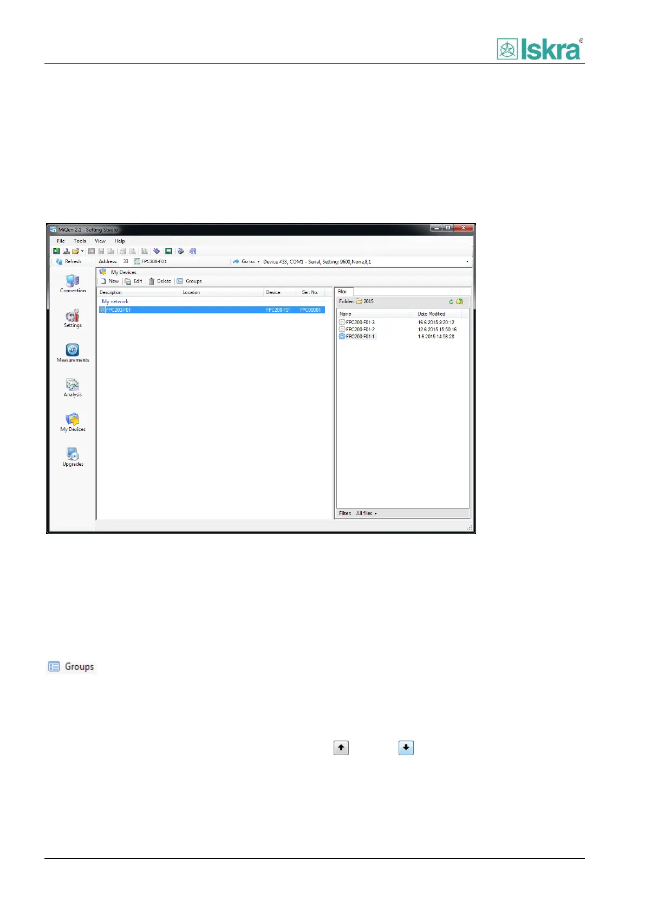This screenshot has width=645, height=913.
Task: Open the Upgrades section
Action: pyautogui.click(x=73, y=456)
